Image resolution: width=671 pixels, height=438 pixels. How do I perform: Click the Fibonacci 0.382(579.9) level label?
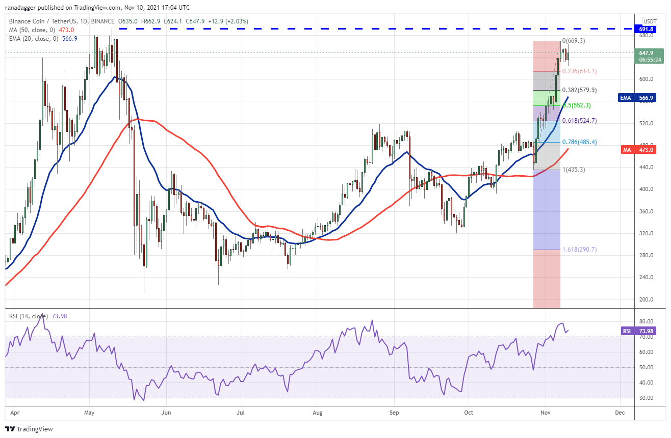click(580, 90)
